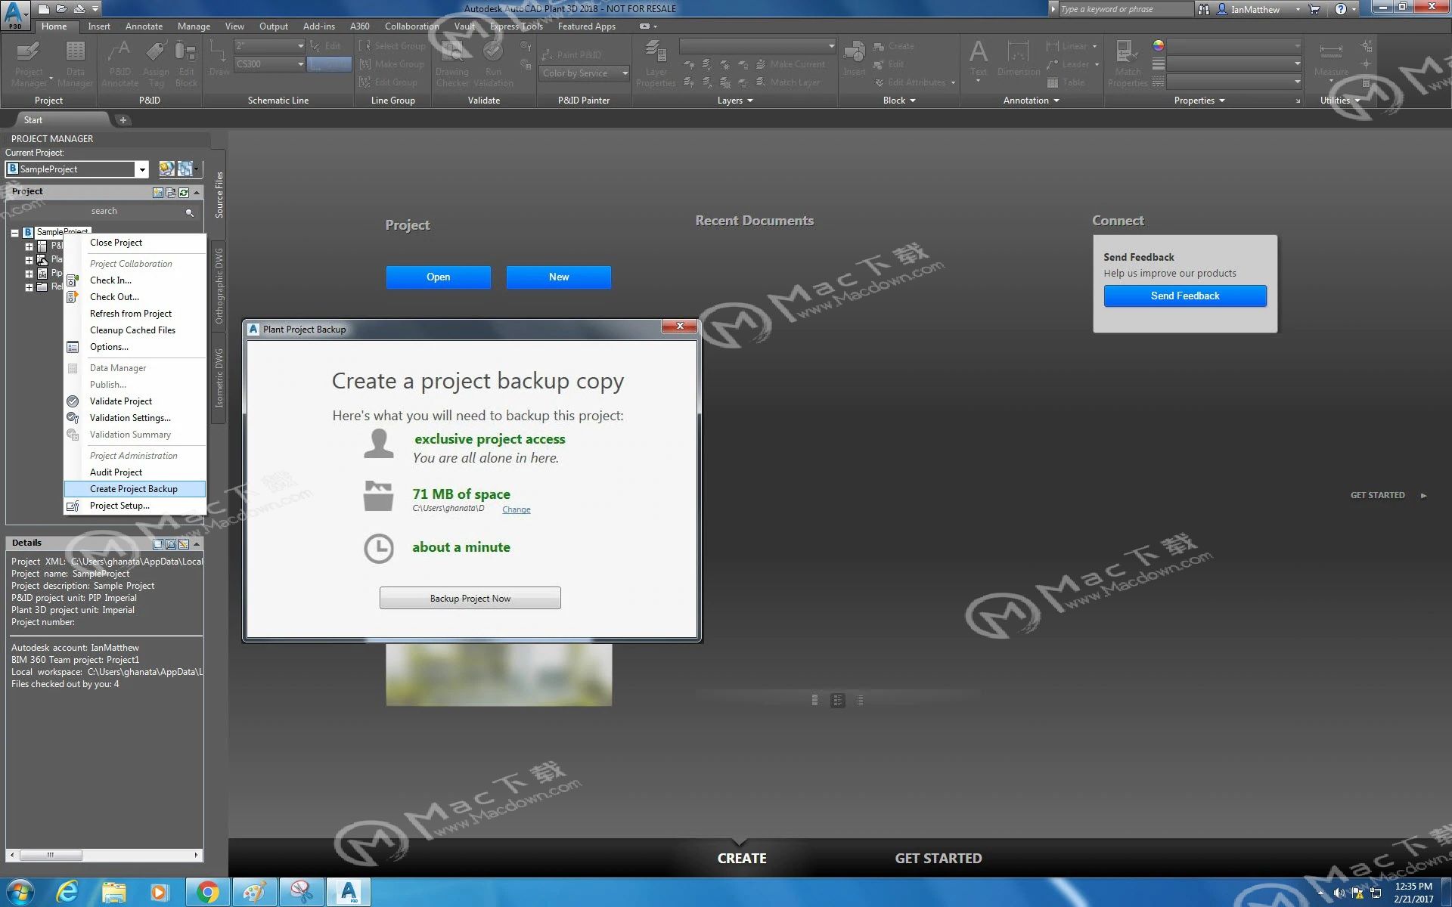Viewport: 1452px width, 907px height.
Task: Select the Text annotation tool
Action: (x=979, y=59)
